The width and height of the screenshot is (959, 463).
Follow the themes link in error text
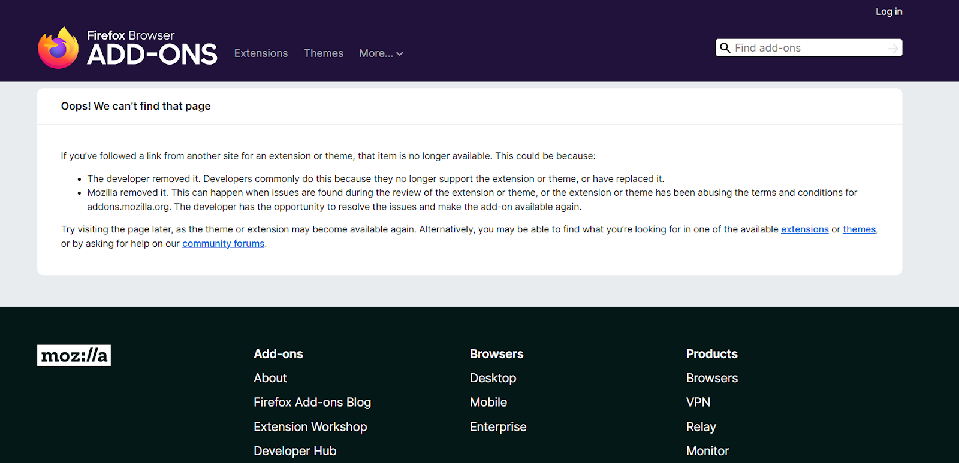click(859, 229)
